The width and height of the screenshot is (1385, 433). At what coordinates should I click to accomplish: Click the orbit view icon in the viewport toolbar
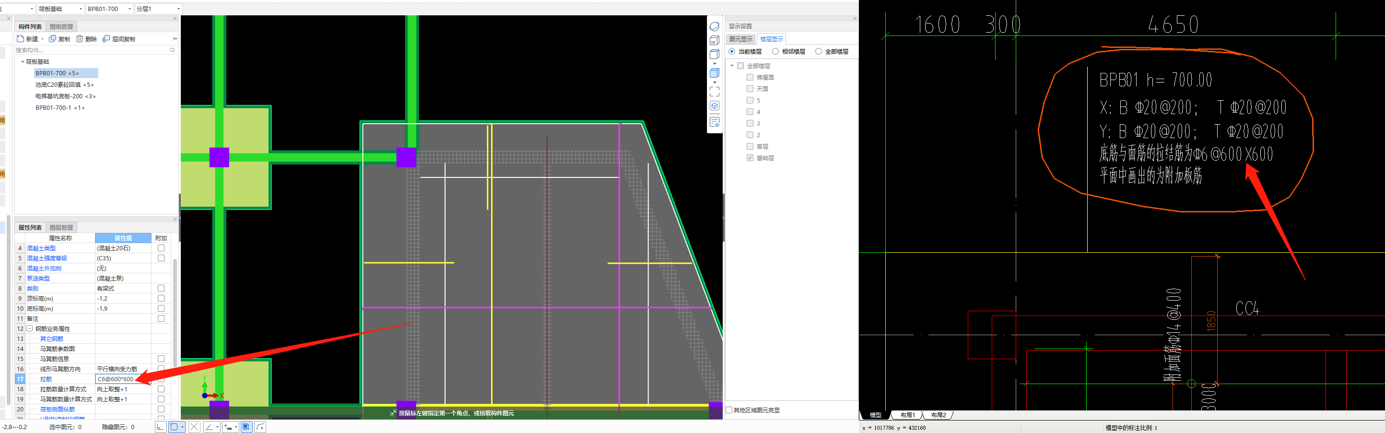point(714,26)
